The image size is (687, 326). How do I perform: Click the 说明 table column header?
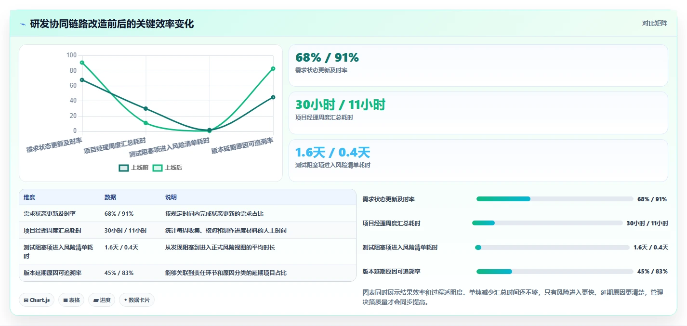pyautogui.click(x=171, y=197)
